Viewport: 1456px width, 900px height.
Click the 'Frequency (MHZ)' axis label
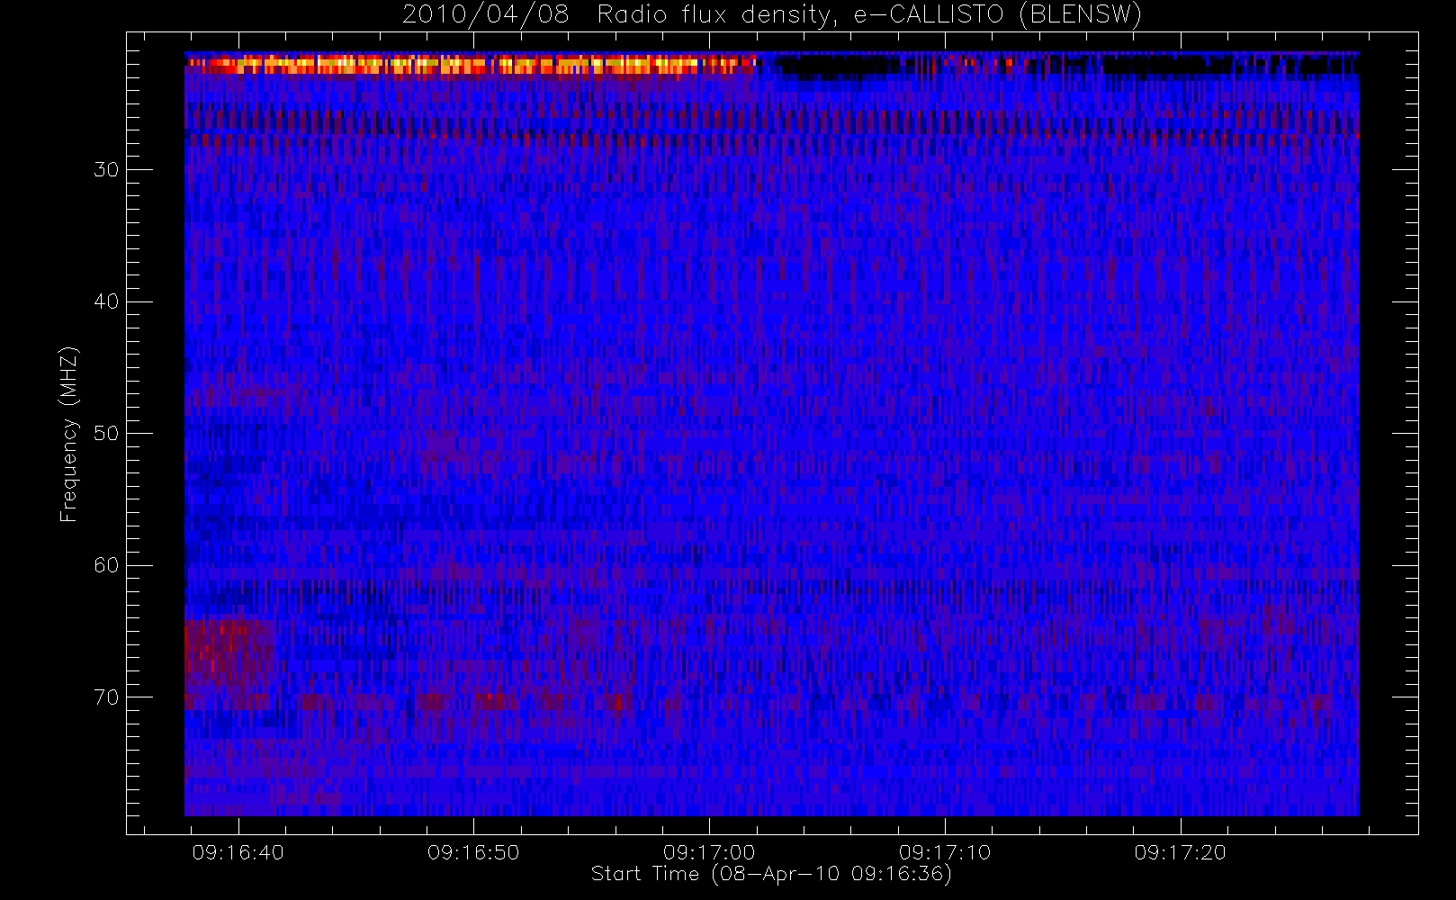click(68, 434)
